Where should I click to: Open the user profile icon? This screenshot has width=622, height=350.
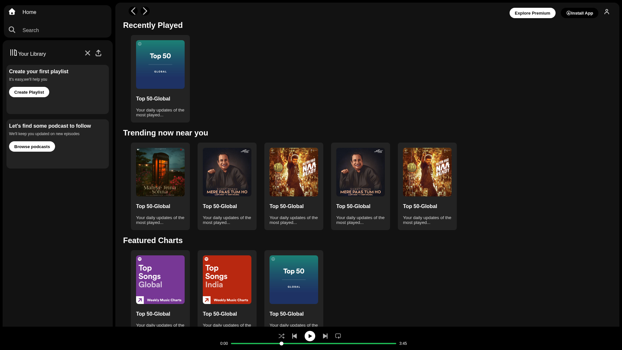(x=607, y=12)
